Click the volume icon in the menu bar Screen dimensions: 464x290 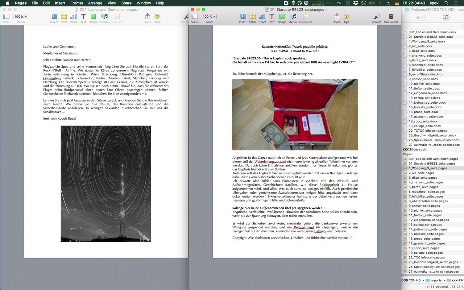click(x=372, y=3)
